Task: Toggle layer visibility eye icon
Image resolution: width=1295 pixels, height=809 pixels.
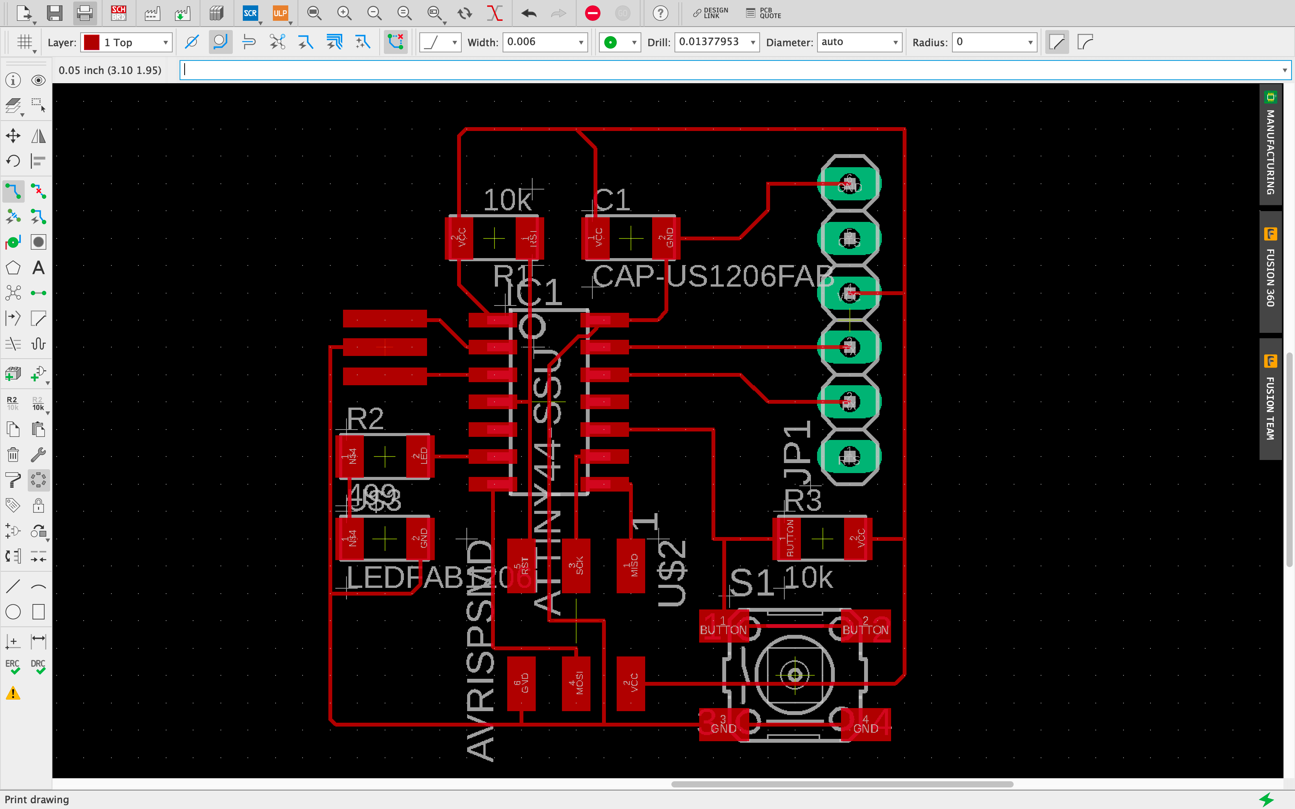Action: 38,80
